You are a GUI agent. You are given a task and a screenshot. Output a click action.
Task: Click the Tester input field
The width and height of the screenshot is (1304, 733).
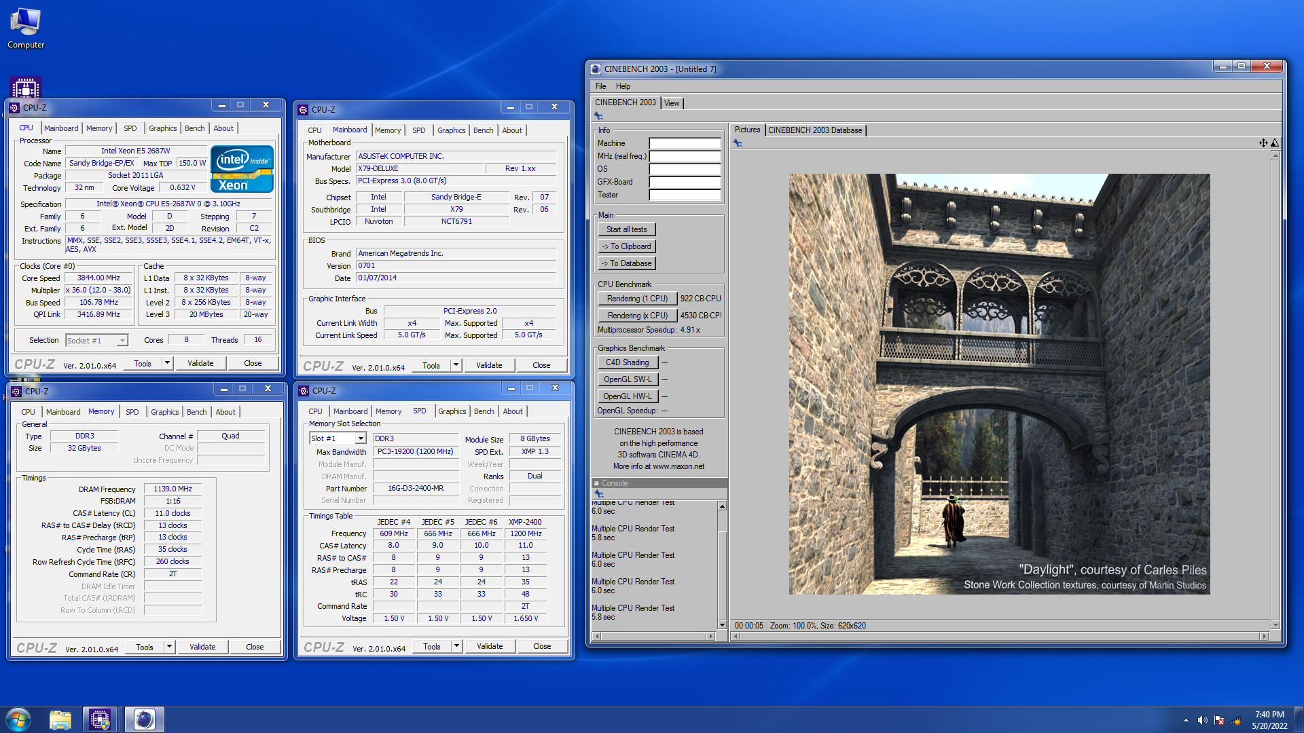click(x=685, y=195)
